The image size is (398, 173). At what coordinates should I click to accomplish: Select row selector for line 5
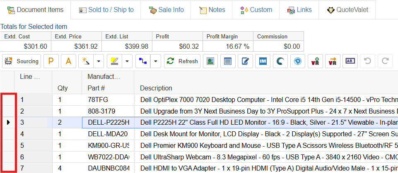point(9,145)
